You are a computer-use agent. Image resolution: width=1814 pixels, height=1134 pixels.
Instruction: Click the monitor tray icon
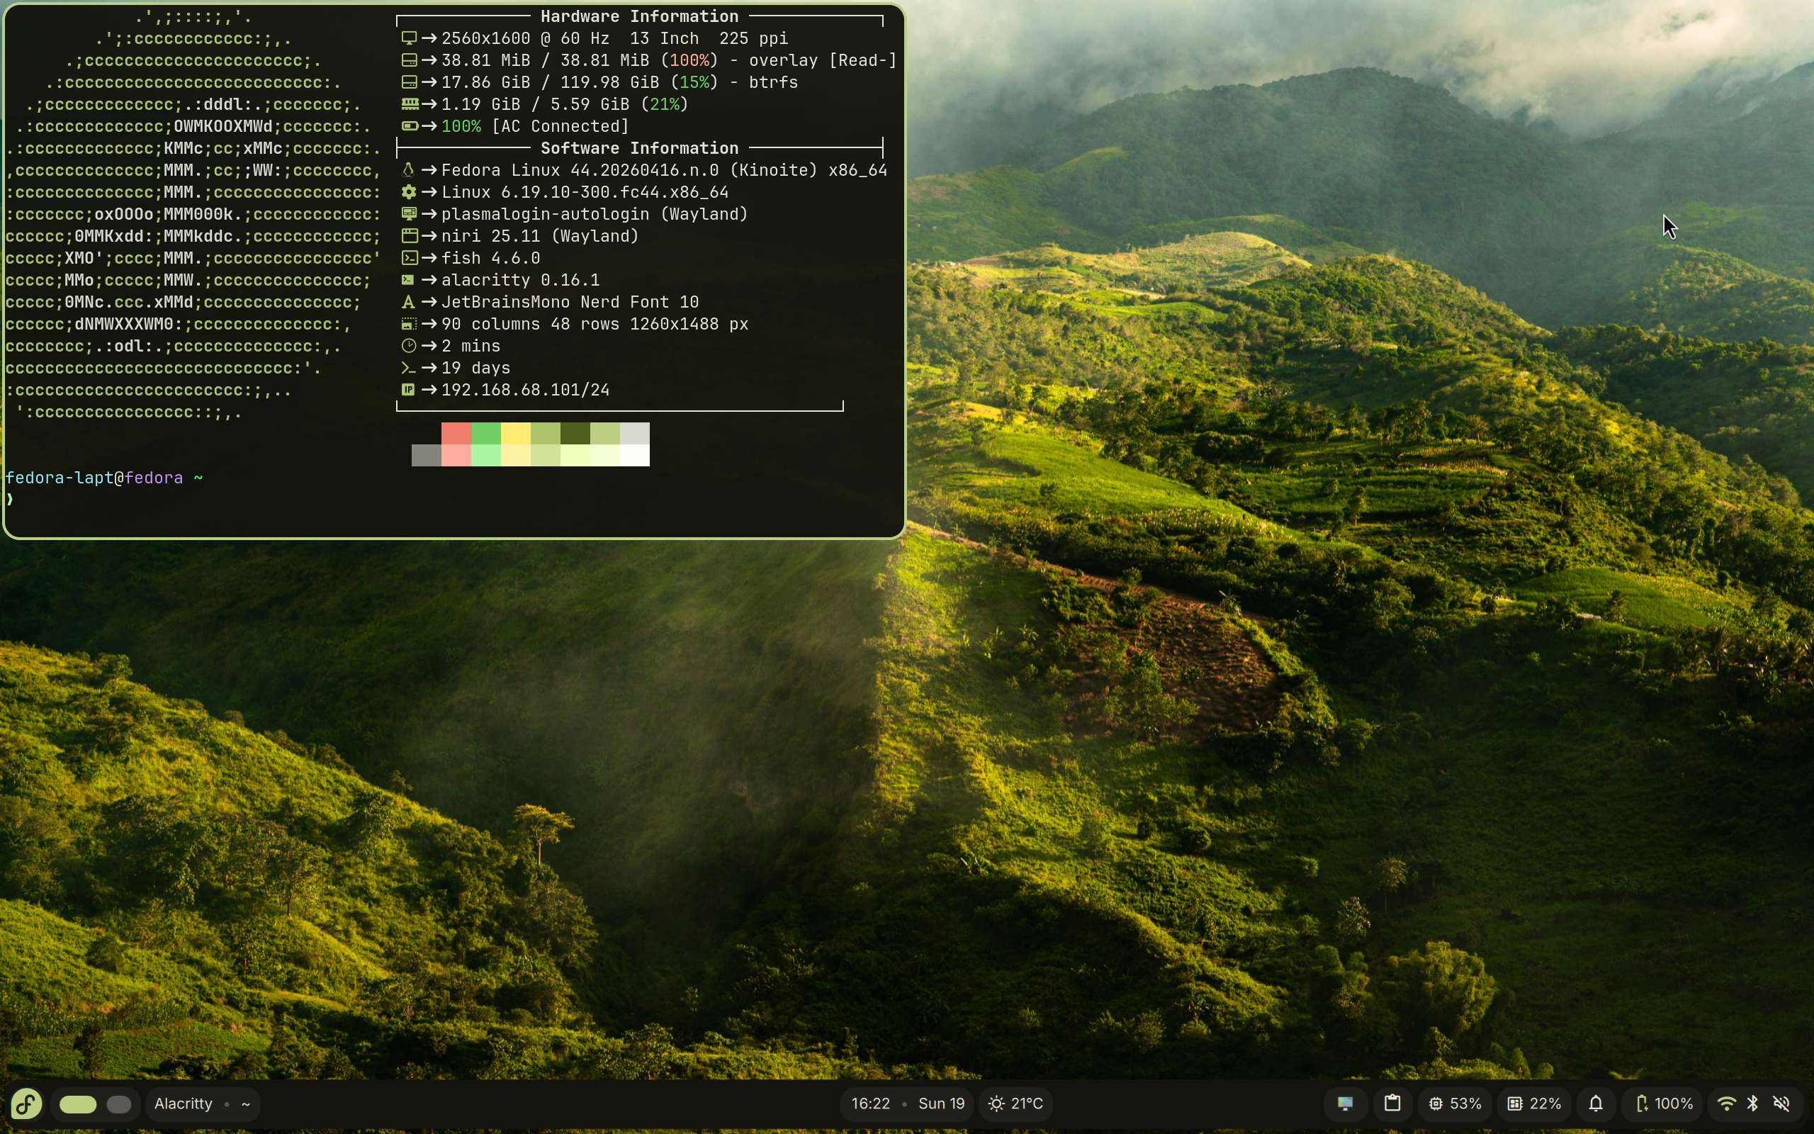coord(1346,1104)
